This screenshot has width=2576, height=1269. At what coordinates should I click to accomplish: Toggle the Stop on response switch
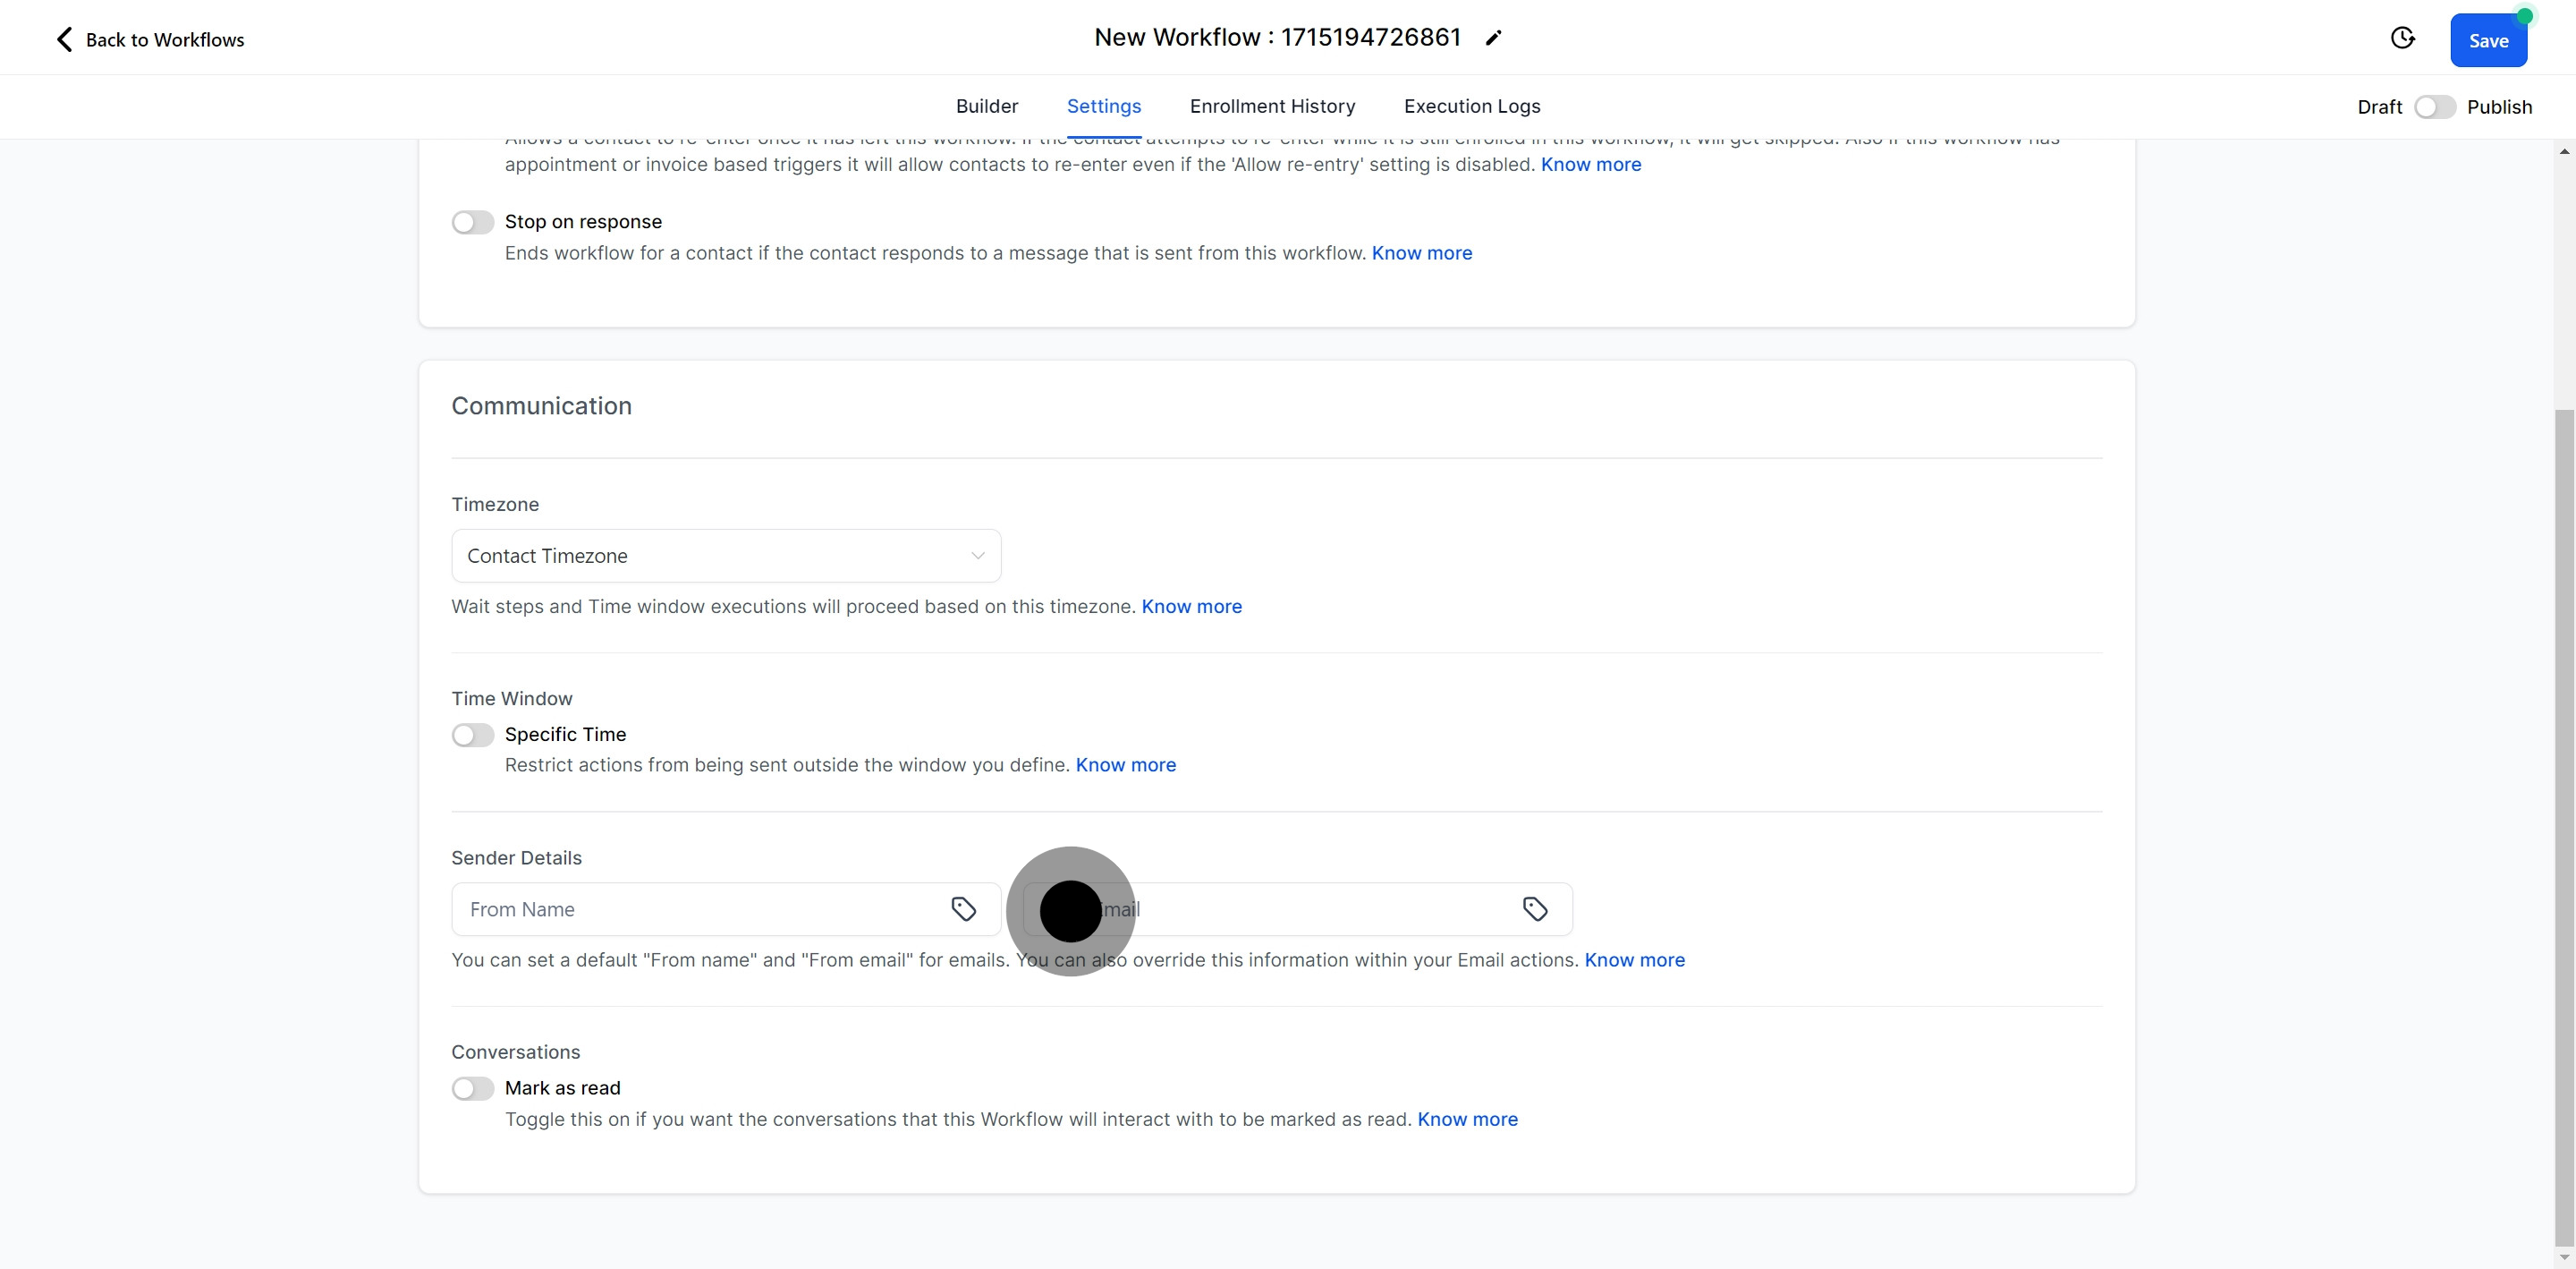(473, 222)
